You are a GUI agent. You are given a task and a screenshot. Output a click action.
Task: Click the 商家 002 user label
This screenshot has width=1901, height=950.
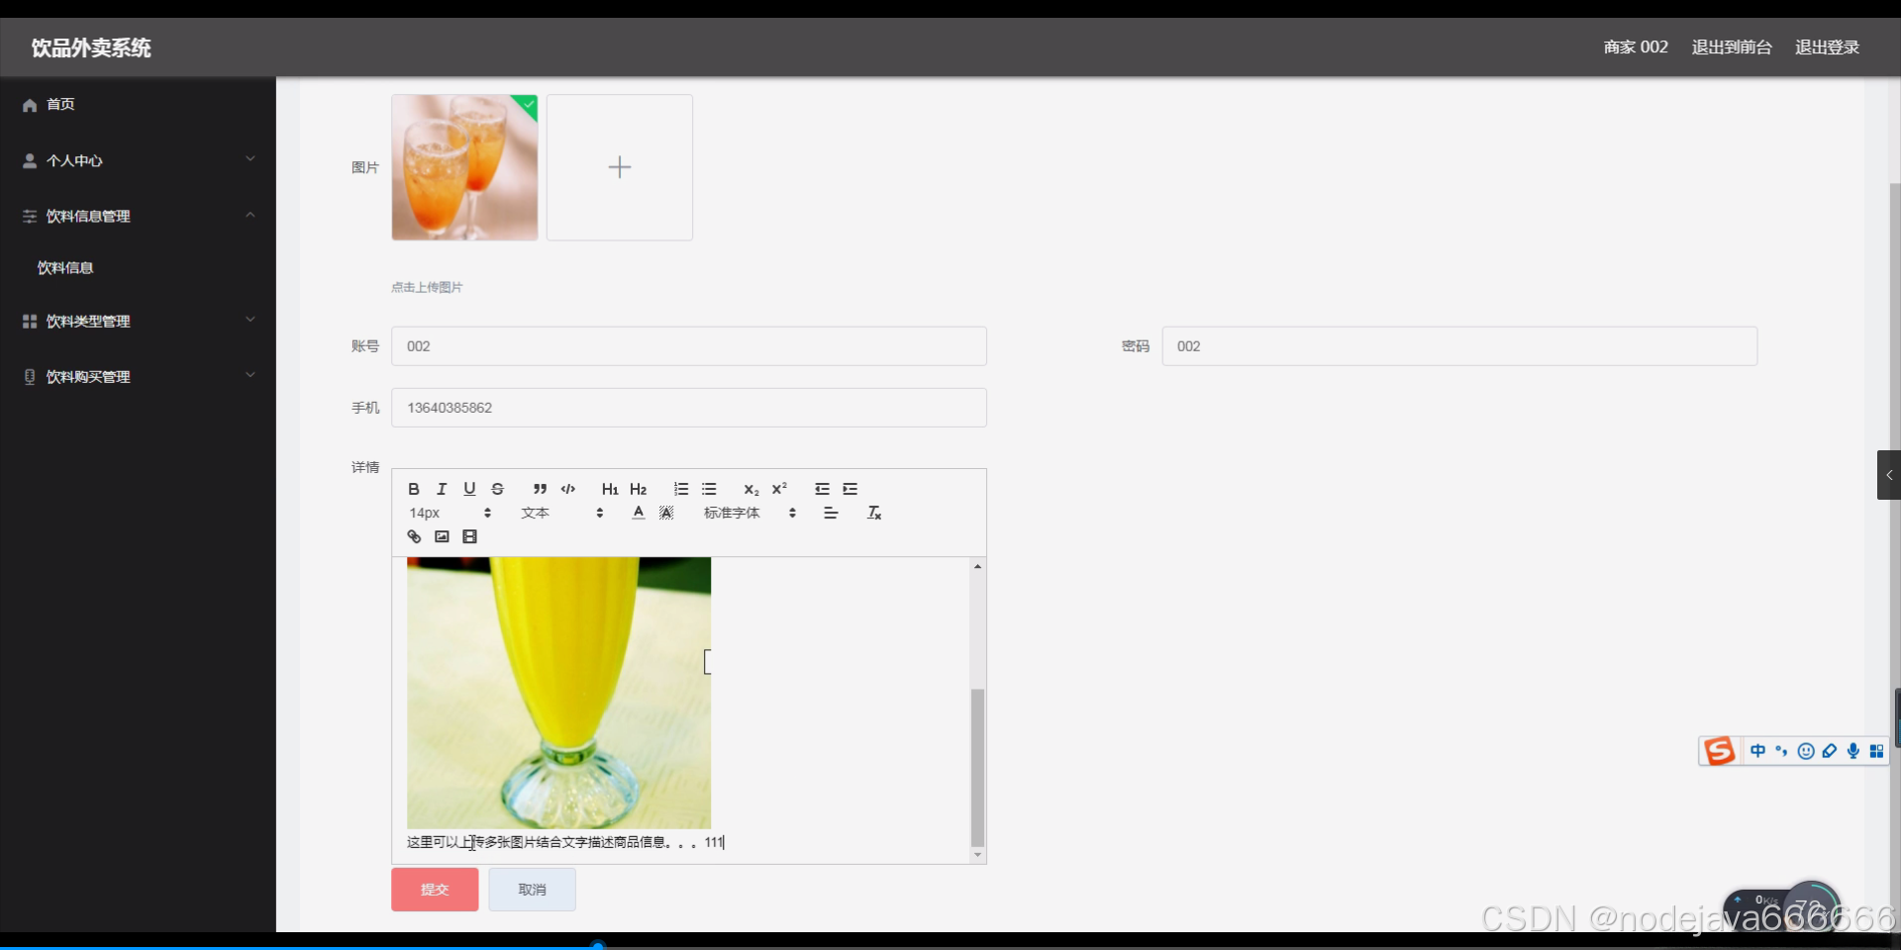(1636, 47)
